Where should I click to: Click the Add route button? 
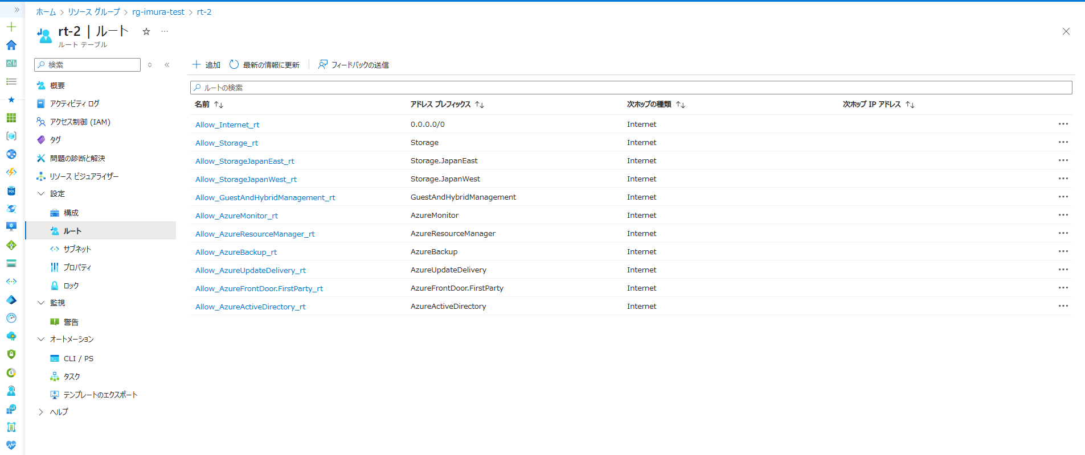point(206,65)
